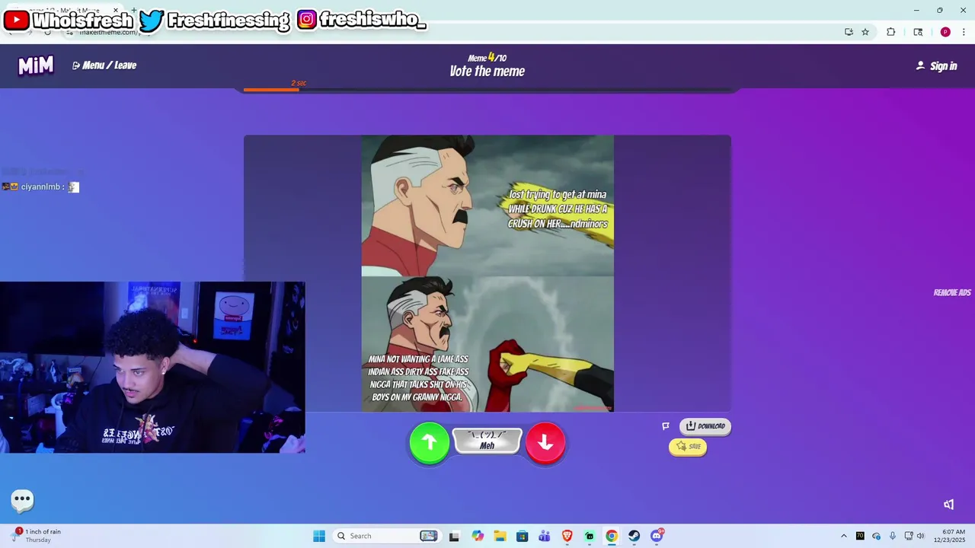Click the Meme 4/10 counter
The height and width of the screenshot is (548, 975).
coord(487,58)
